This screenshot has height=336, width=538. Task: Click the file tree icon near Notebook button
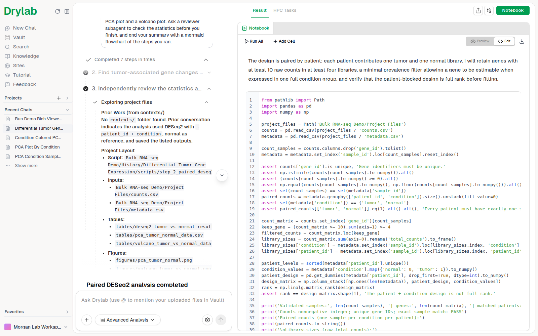(x=489, y=10)
